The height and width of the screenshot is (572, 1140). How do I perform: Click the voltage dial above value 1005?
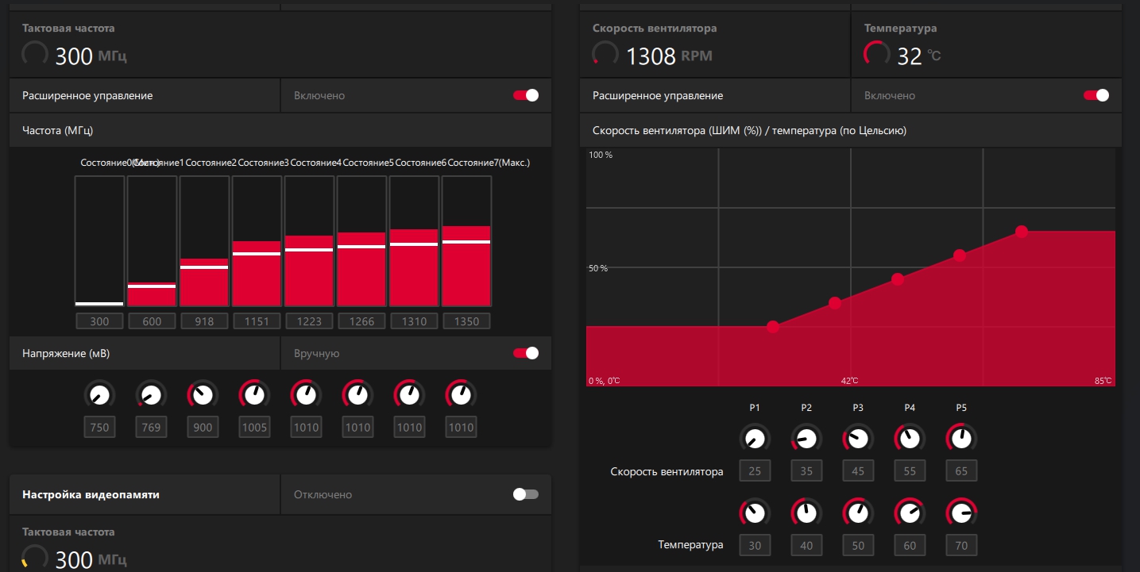(254, 394)
